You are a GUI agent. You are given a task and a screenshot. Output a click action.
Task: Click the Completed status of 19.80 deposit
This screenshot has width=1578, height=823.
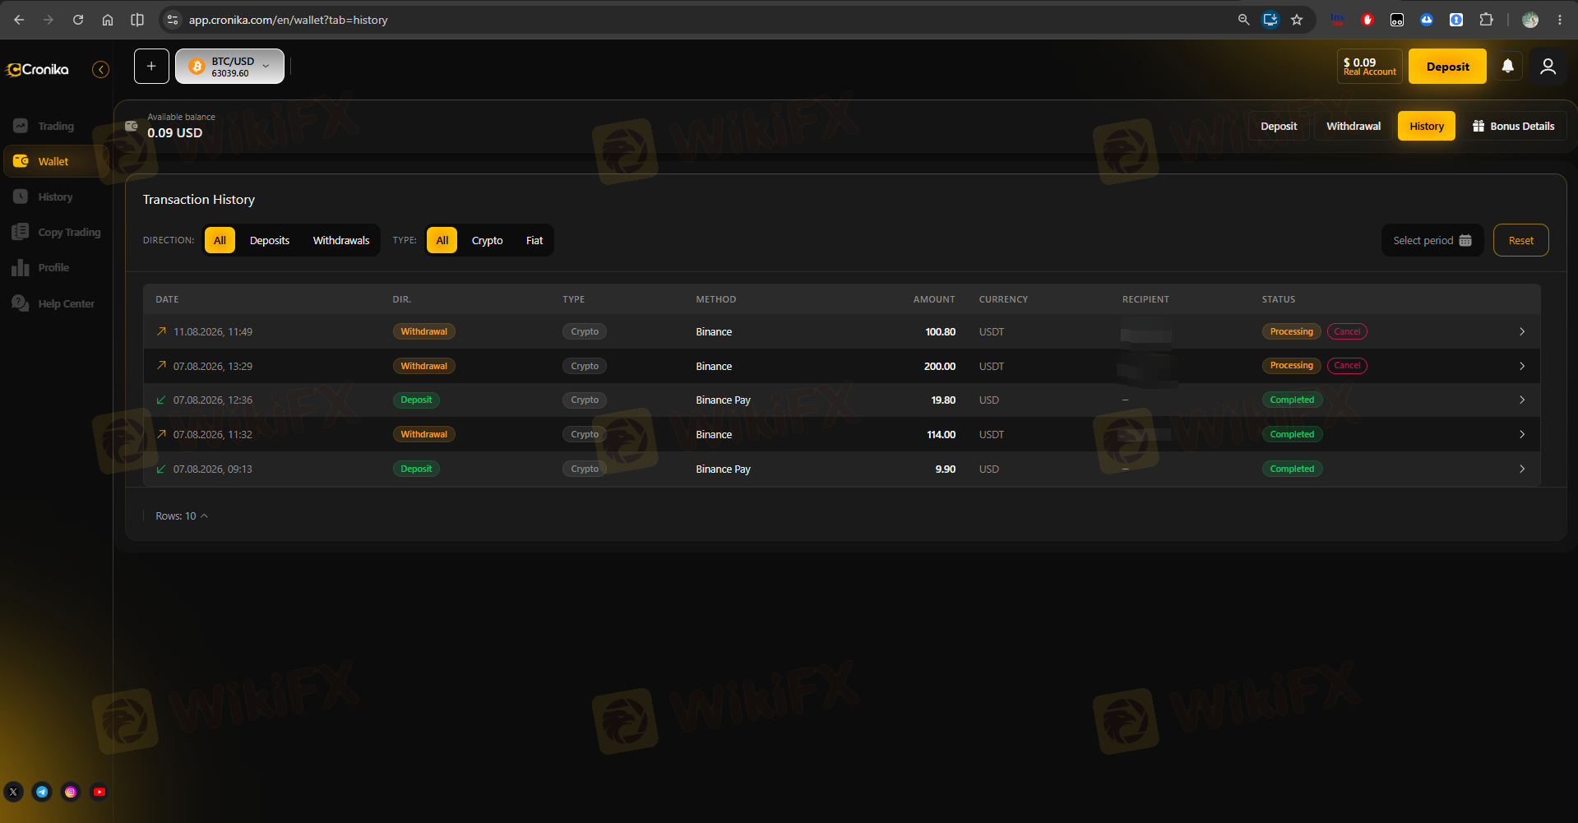click(x=1292, y=400)
